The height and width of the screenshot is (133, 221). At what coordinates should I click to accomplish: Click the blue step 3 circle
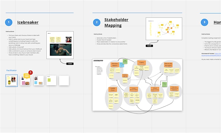coord(204,22)
